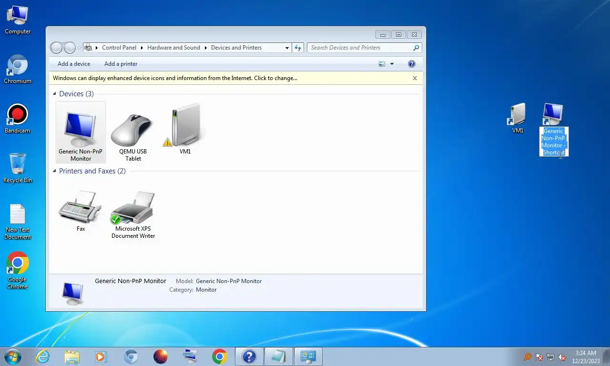Open Internet Explorer from the taskbar

(42, 356)
